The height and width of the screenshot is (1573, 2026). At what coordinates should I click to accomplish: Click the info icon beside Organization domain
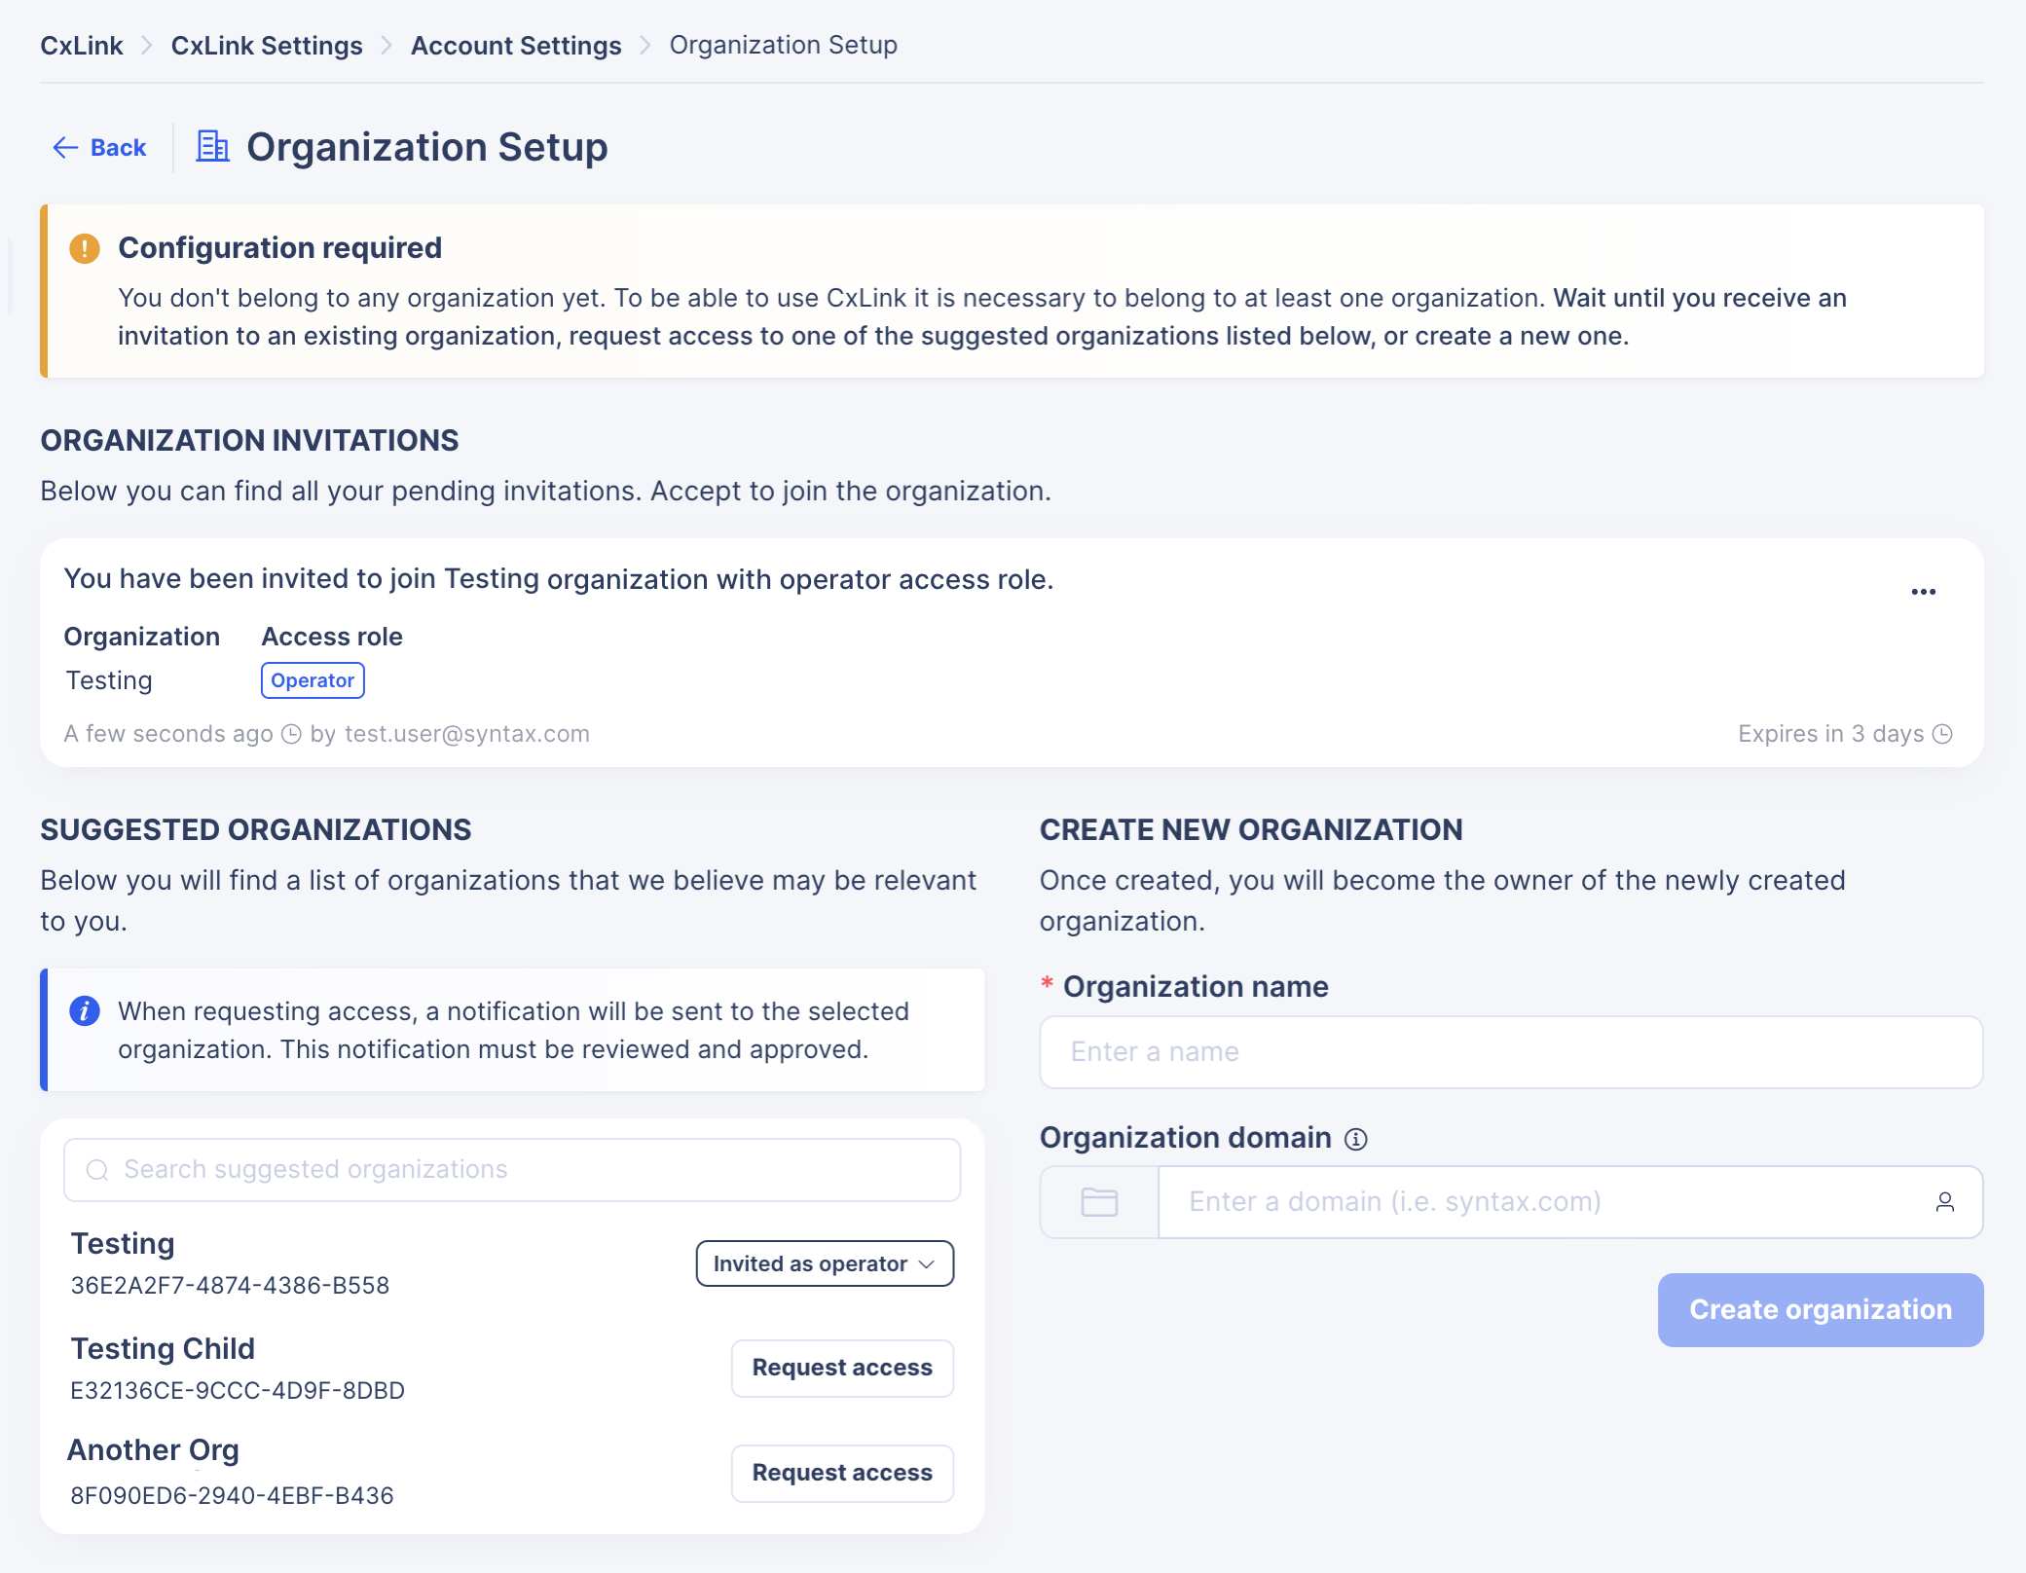click(1356, 1139)
